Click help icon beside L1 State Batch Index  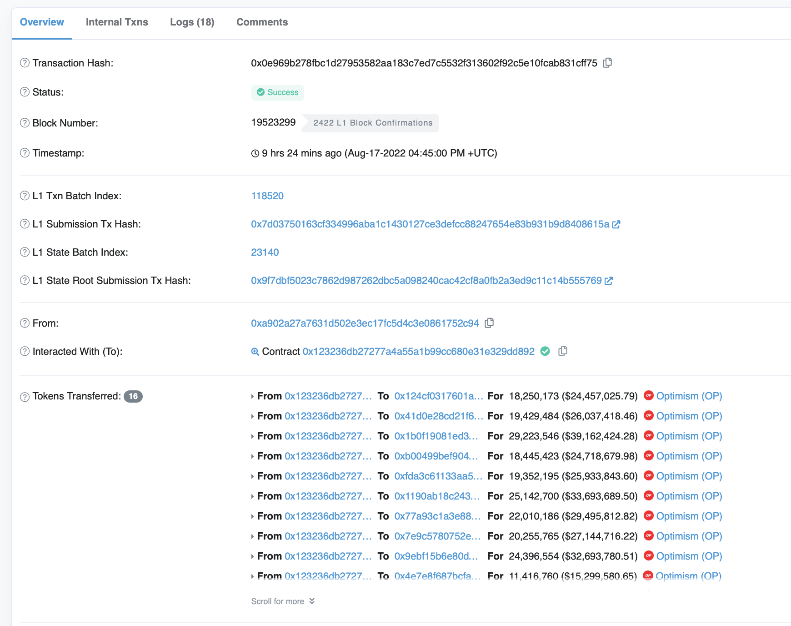(x=25, y=252)
